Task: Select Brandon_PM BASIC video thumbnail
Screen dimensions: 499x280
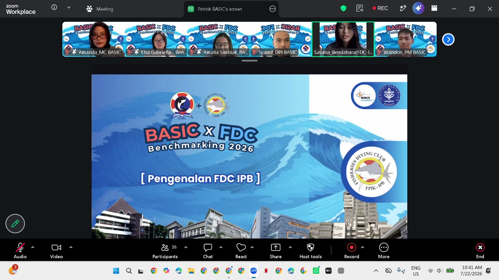Action: pyautogui.click(x=405, y=39)
